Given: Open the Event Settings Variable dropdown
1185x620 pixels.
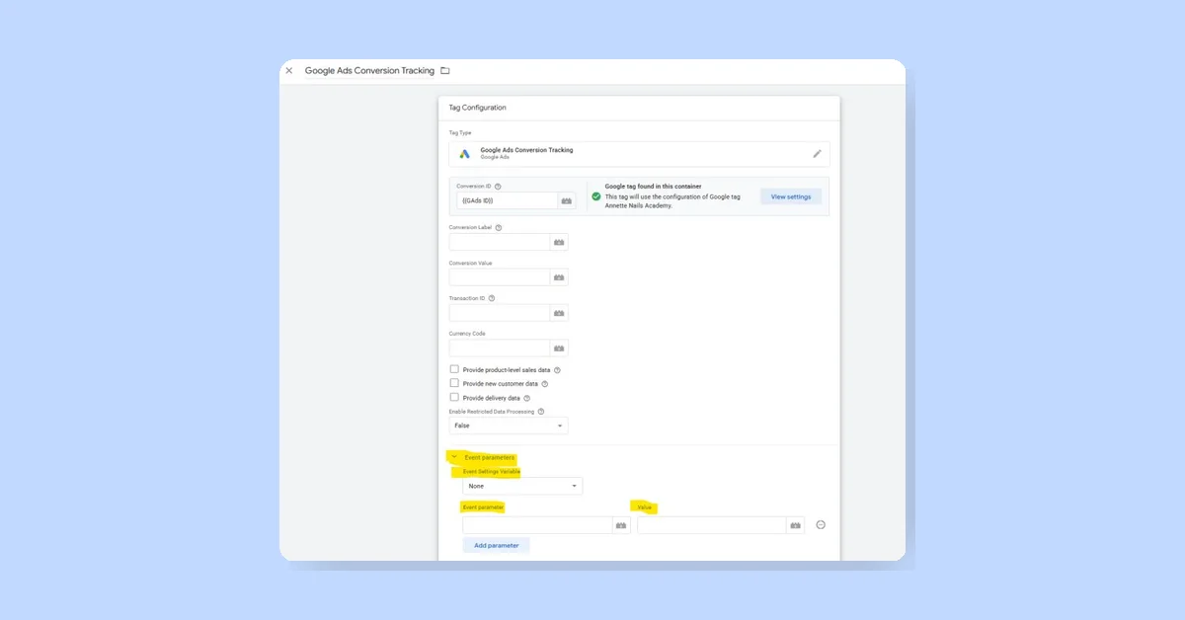Looking at the screenshot, I should (x=522, y=486).
